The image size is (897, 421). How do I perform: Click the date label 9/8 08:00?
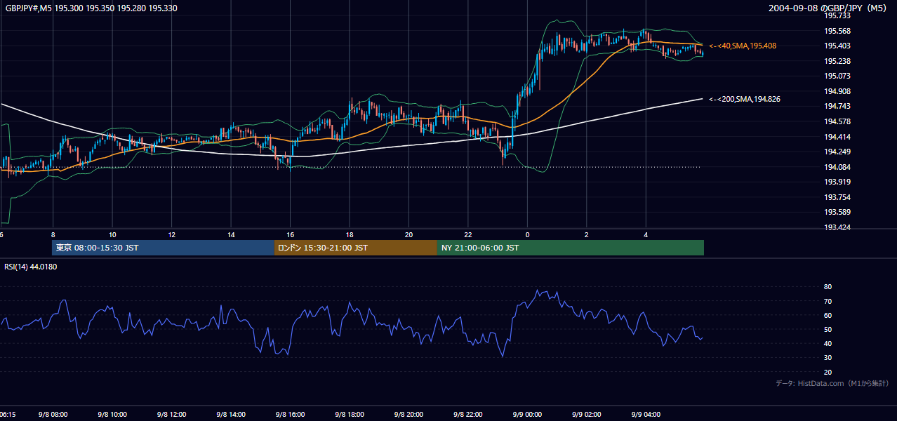pos(53,415)
